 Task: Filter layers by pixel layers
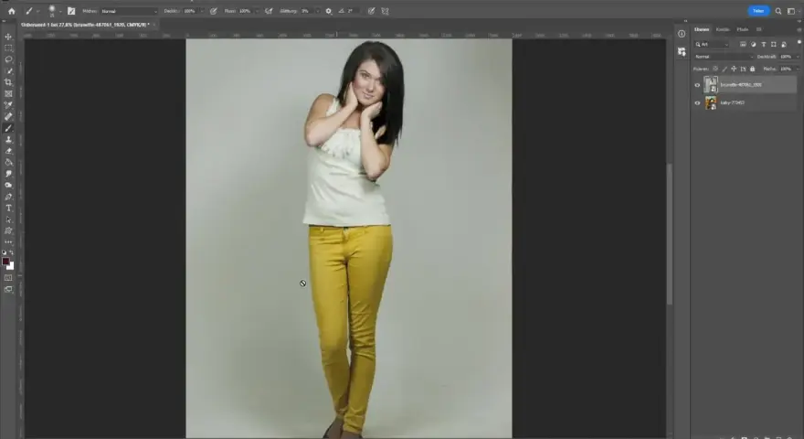click(743, 45)
